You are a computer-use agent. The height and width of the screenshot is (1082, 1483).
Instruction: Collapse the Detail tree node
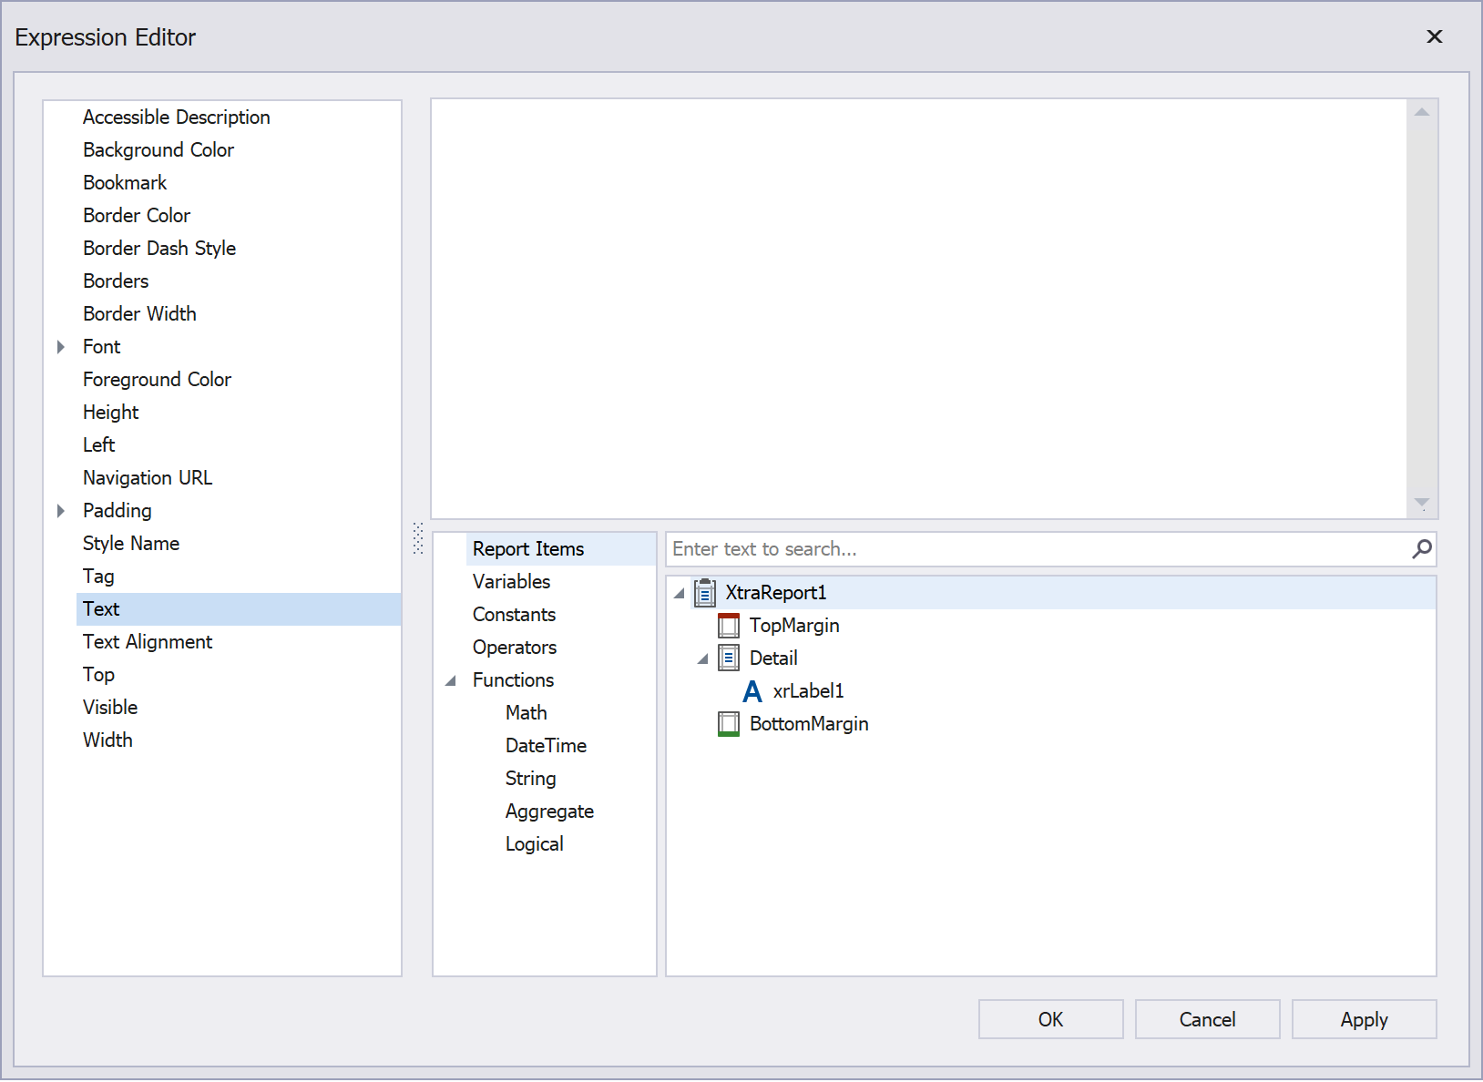702,658
